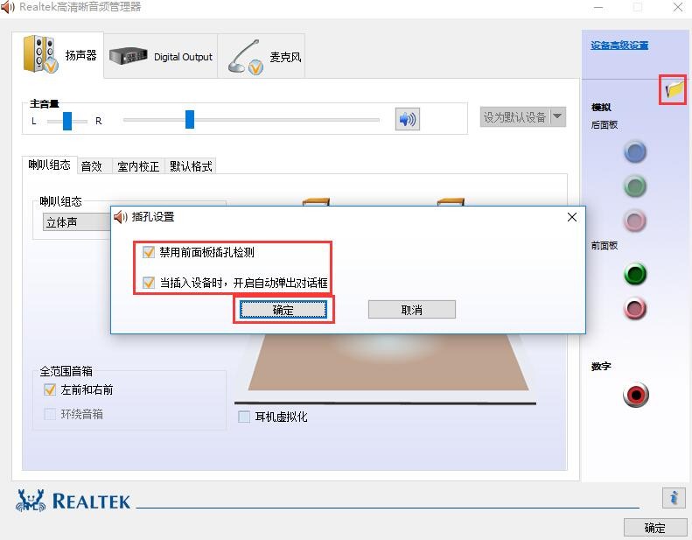This screenshot has height=540, width=692.
Task: Click 确定 in the 插孔设置 dialog
Action: coord(283,310)
